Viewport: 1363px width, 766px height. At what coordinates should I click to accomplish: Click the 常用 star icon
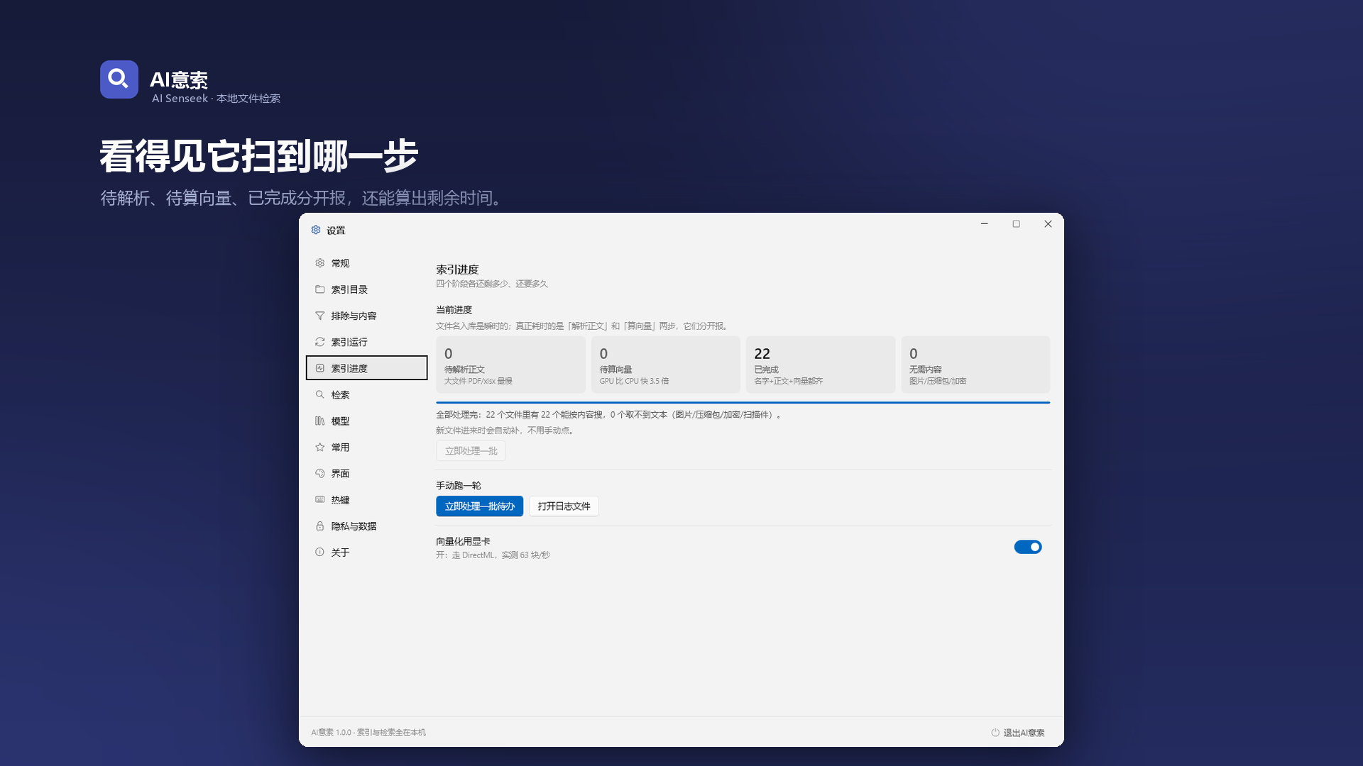click(x=319, y=447)
